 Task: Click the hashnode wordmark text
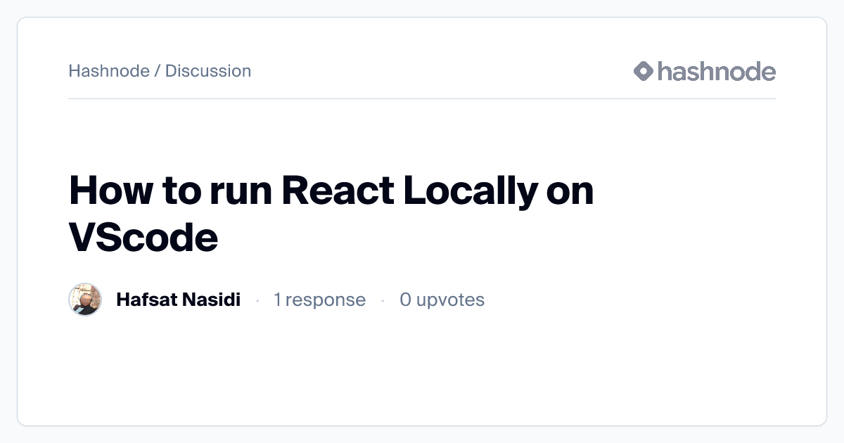click(x=717, y=71)
